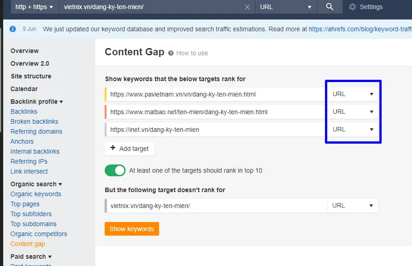412x266 pixels.
Task: Collapse the Organic search section
Action: (x=36, y=184)
